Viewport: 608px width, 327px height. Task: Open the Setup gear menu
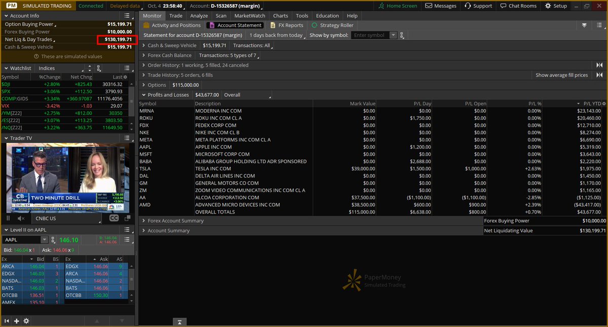556,6
